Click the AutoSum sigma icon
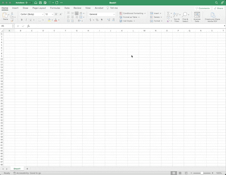Image resolution: width=226 pixels, height=175 pixels. 168,13
